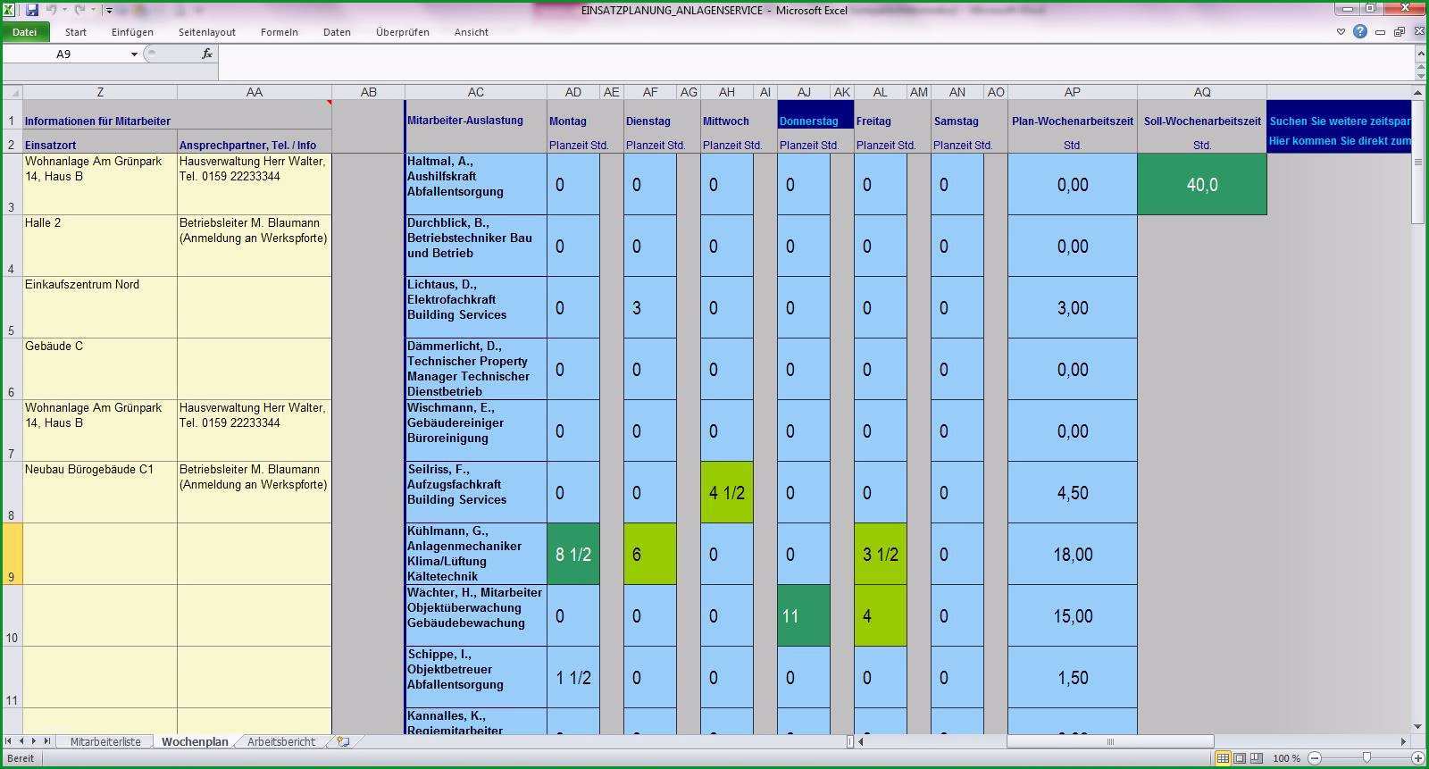Click the zoom out minus button
Screen dimensions: 1429x769
point(1314,758)
